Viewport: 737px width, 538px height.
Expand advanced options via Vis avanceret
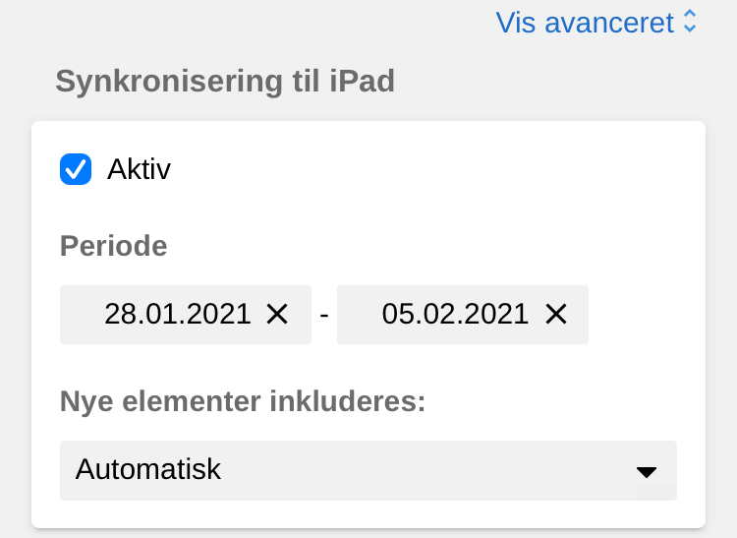(x=585, y=23)
